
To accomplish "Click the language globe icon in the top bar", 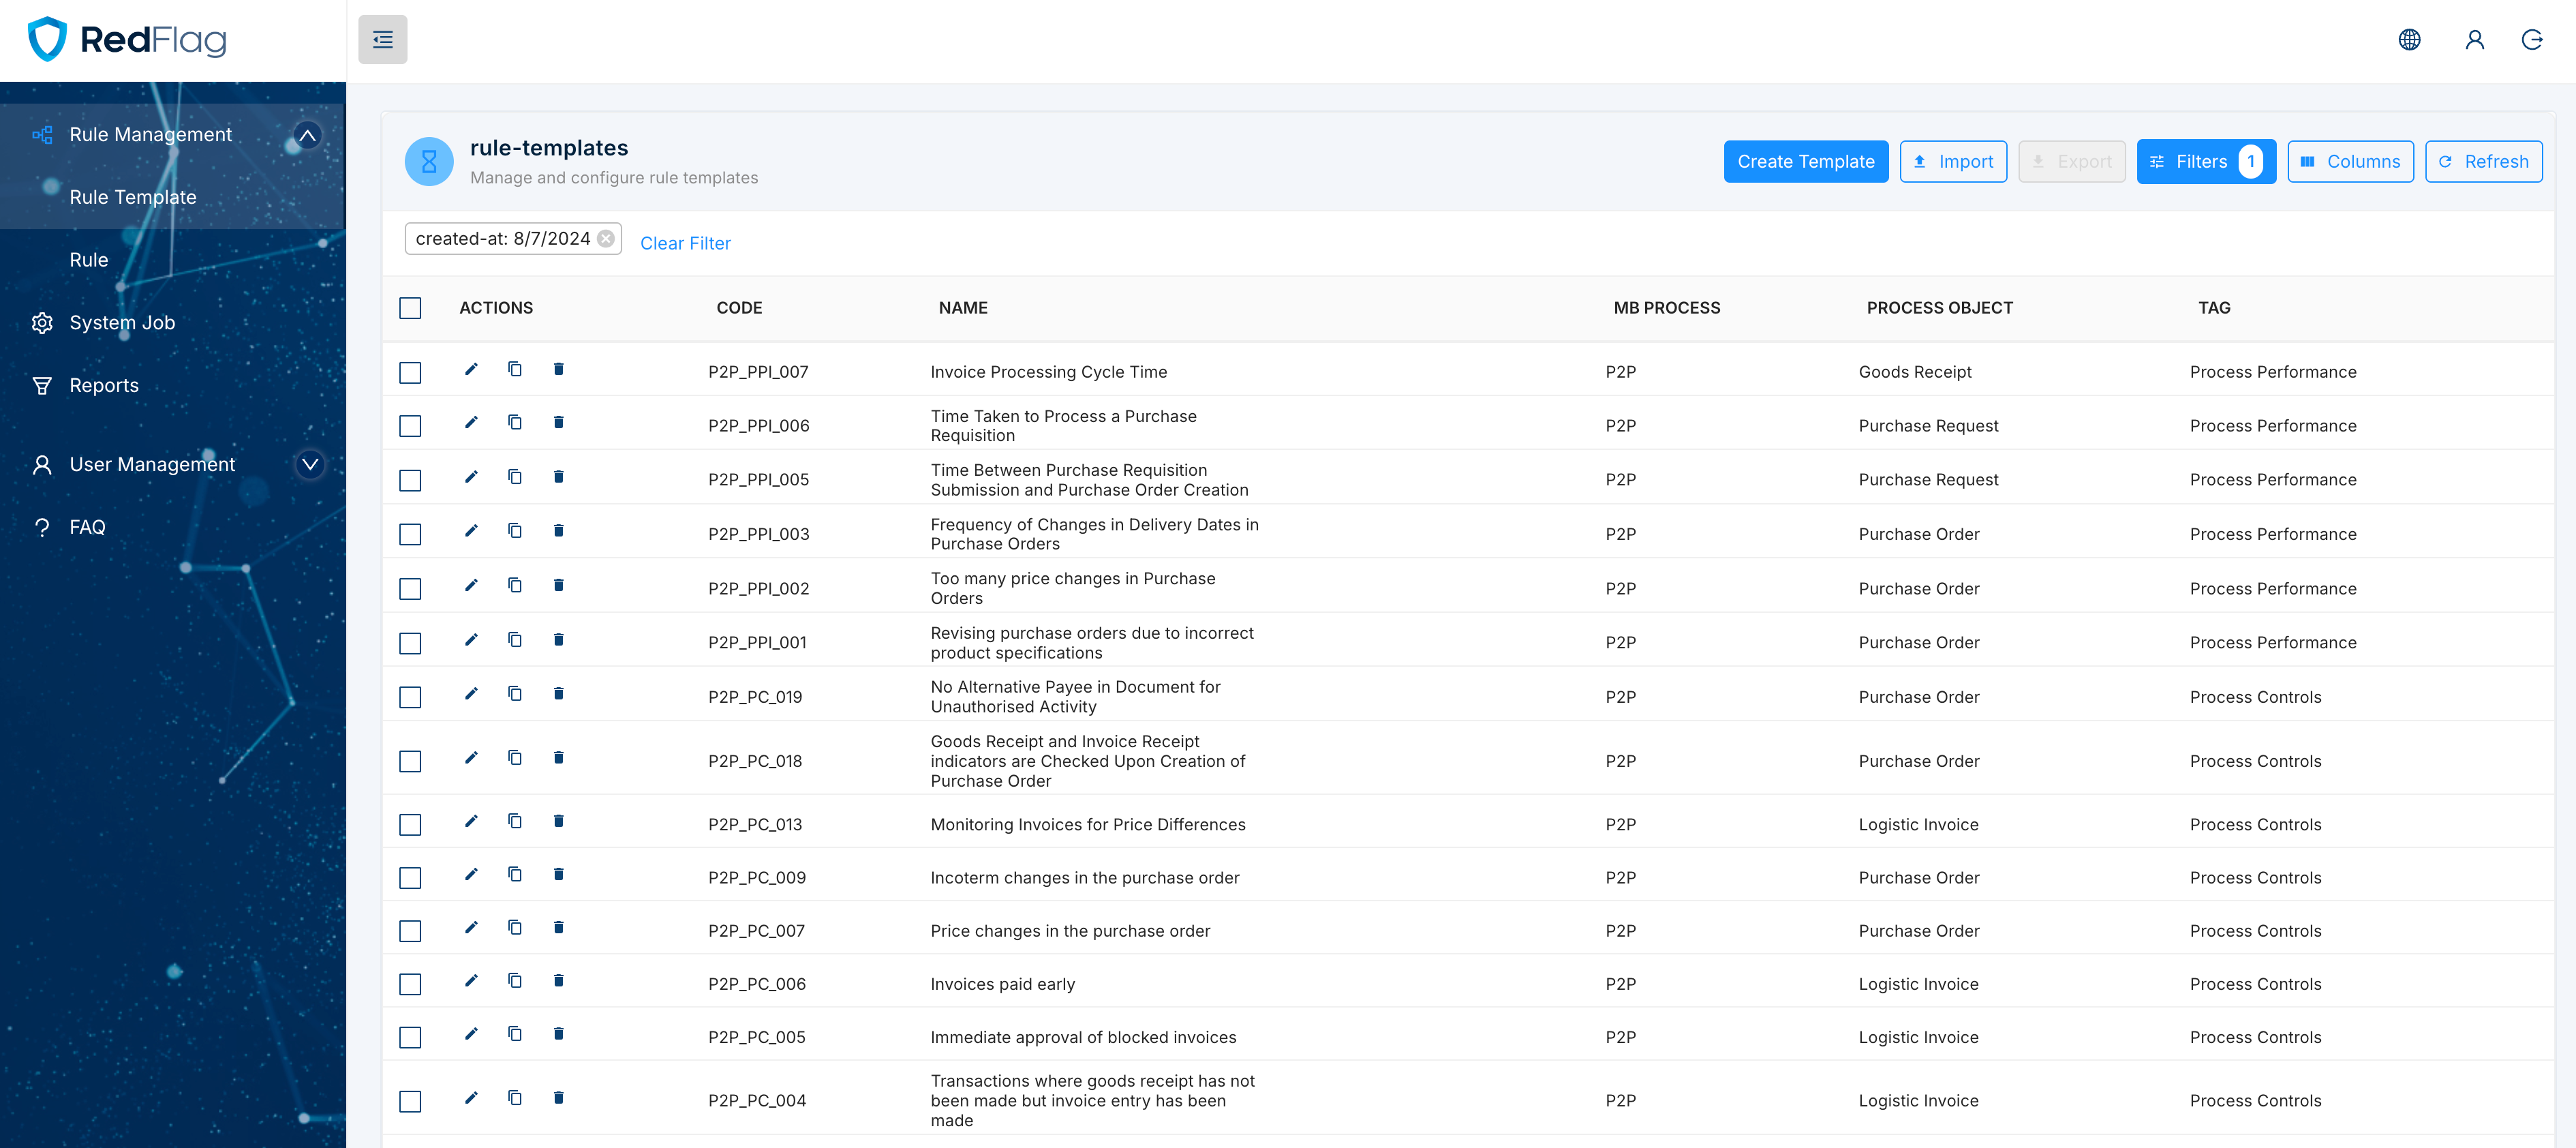I will [x=2410, y=39].
